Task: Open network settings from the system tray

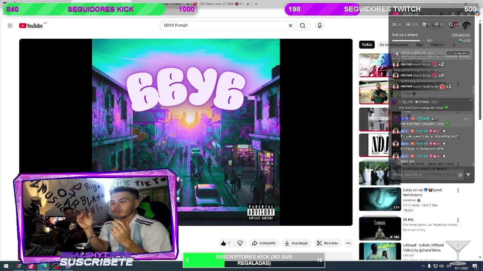Action: (x=435, y=266)
